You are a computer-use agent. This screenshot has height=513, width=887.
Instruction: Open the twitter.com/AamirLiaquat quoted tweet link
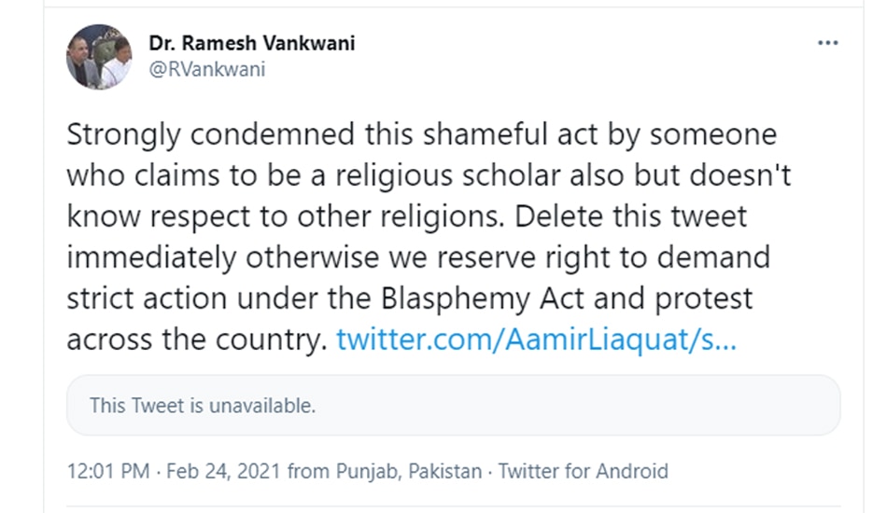536,340
